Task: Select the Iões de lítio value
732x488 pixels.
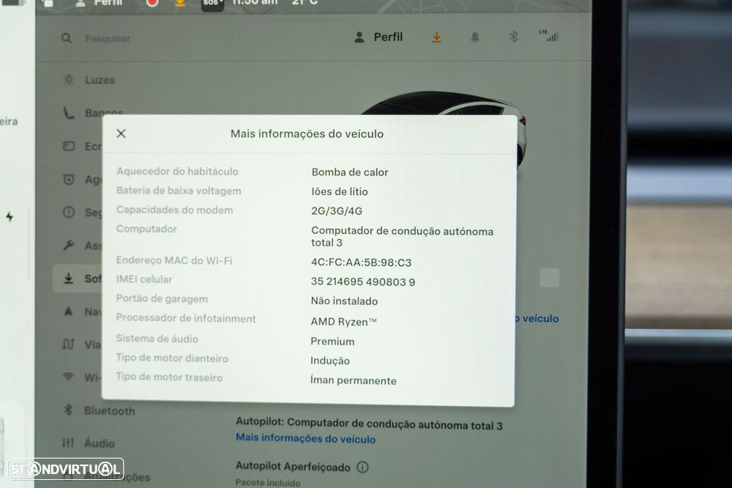Action: (340, 192)
